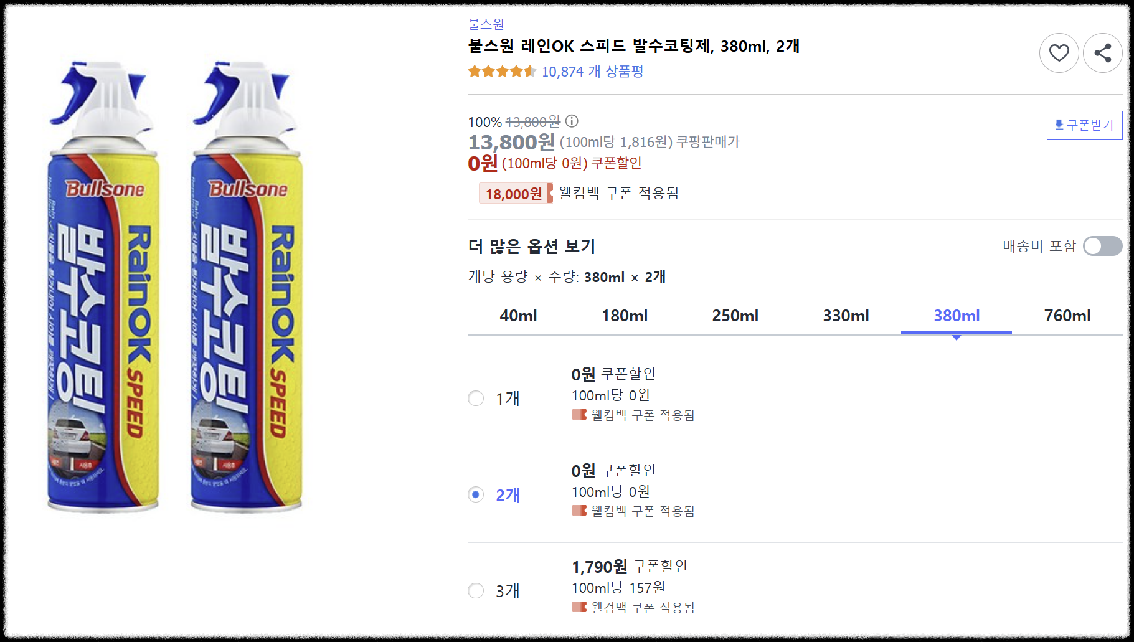Click the 쿠폰받기 button
This screenshot has width=1134, height=642.
click(1084, 125)
